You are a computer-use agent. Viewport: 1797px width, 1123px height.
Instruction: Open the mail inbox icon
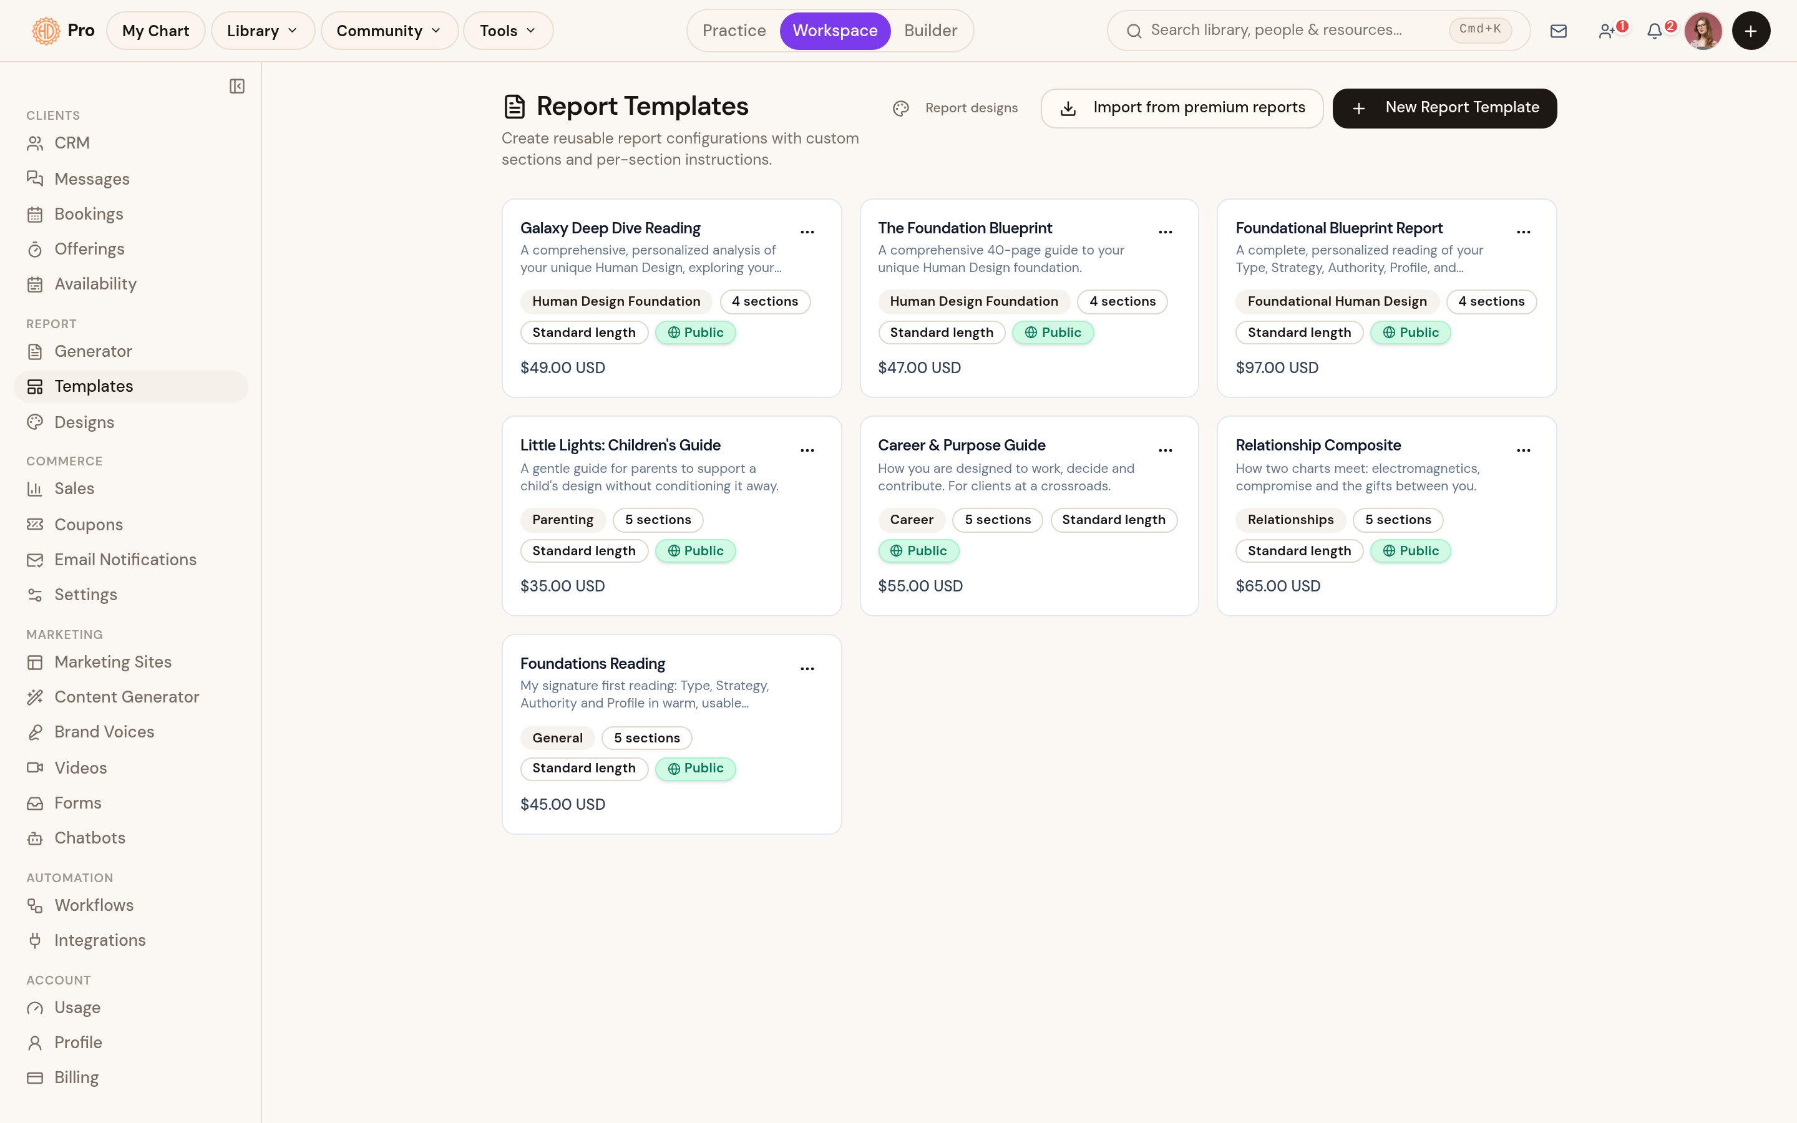(1558, 31)
